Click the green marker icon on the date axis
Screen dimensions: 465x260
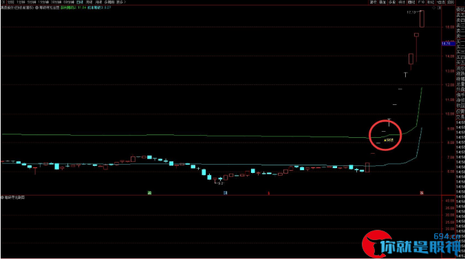click(x=149, y=193)
